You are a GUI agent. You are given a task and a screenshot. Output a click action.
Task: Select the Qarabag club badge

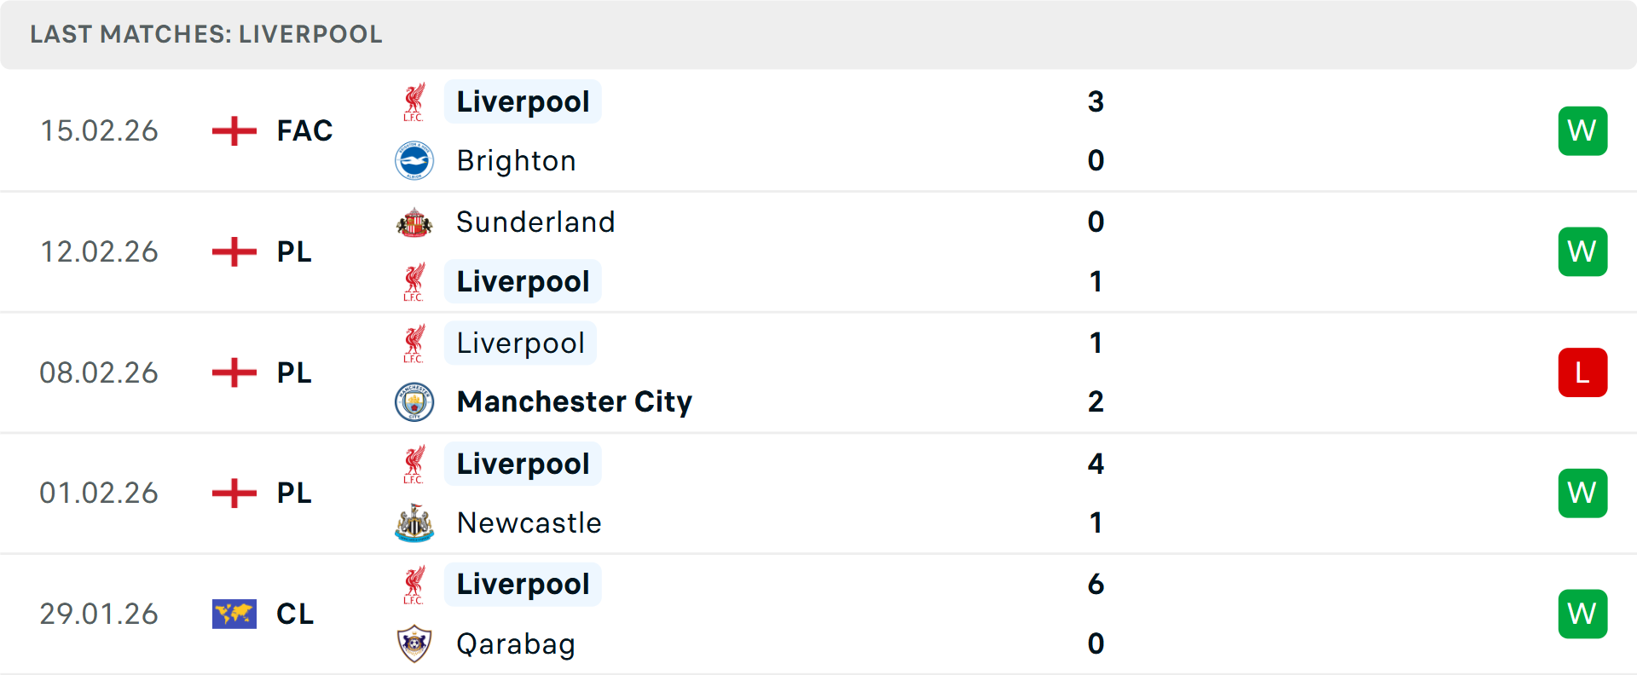tap(414, 643)
